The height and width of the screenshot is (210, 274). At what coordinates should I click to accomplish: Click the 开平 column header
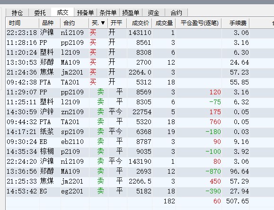(x=117, y=23)
